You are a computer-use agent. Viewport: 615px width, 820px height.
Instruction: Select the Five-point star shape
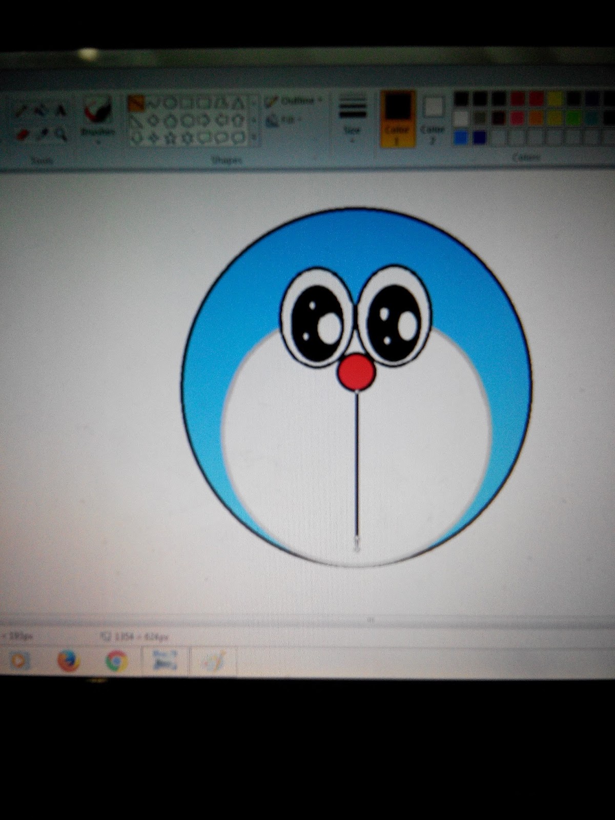tap(170, 137)
